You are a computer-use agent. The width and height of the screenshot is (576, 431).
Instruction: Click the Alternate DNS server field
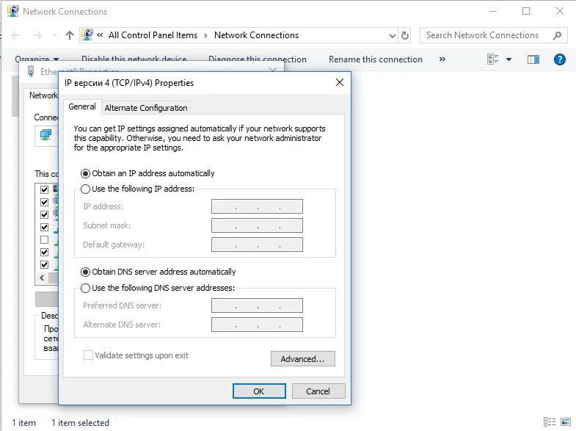click(x=257, y=325)
